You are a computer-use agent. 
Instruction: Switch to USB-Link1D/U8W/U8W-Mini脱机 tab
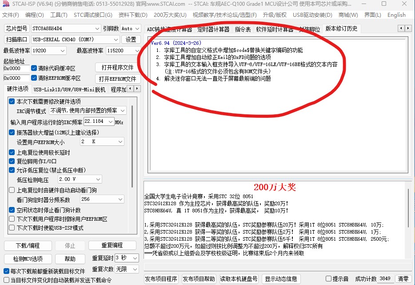[x=69, y=90]
